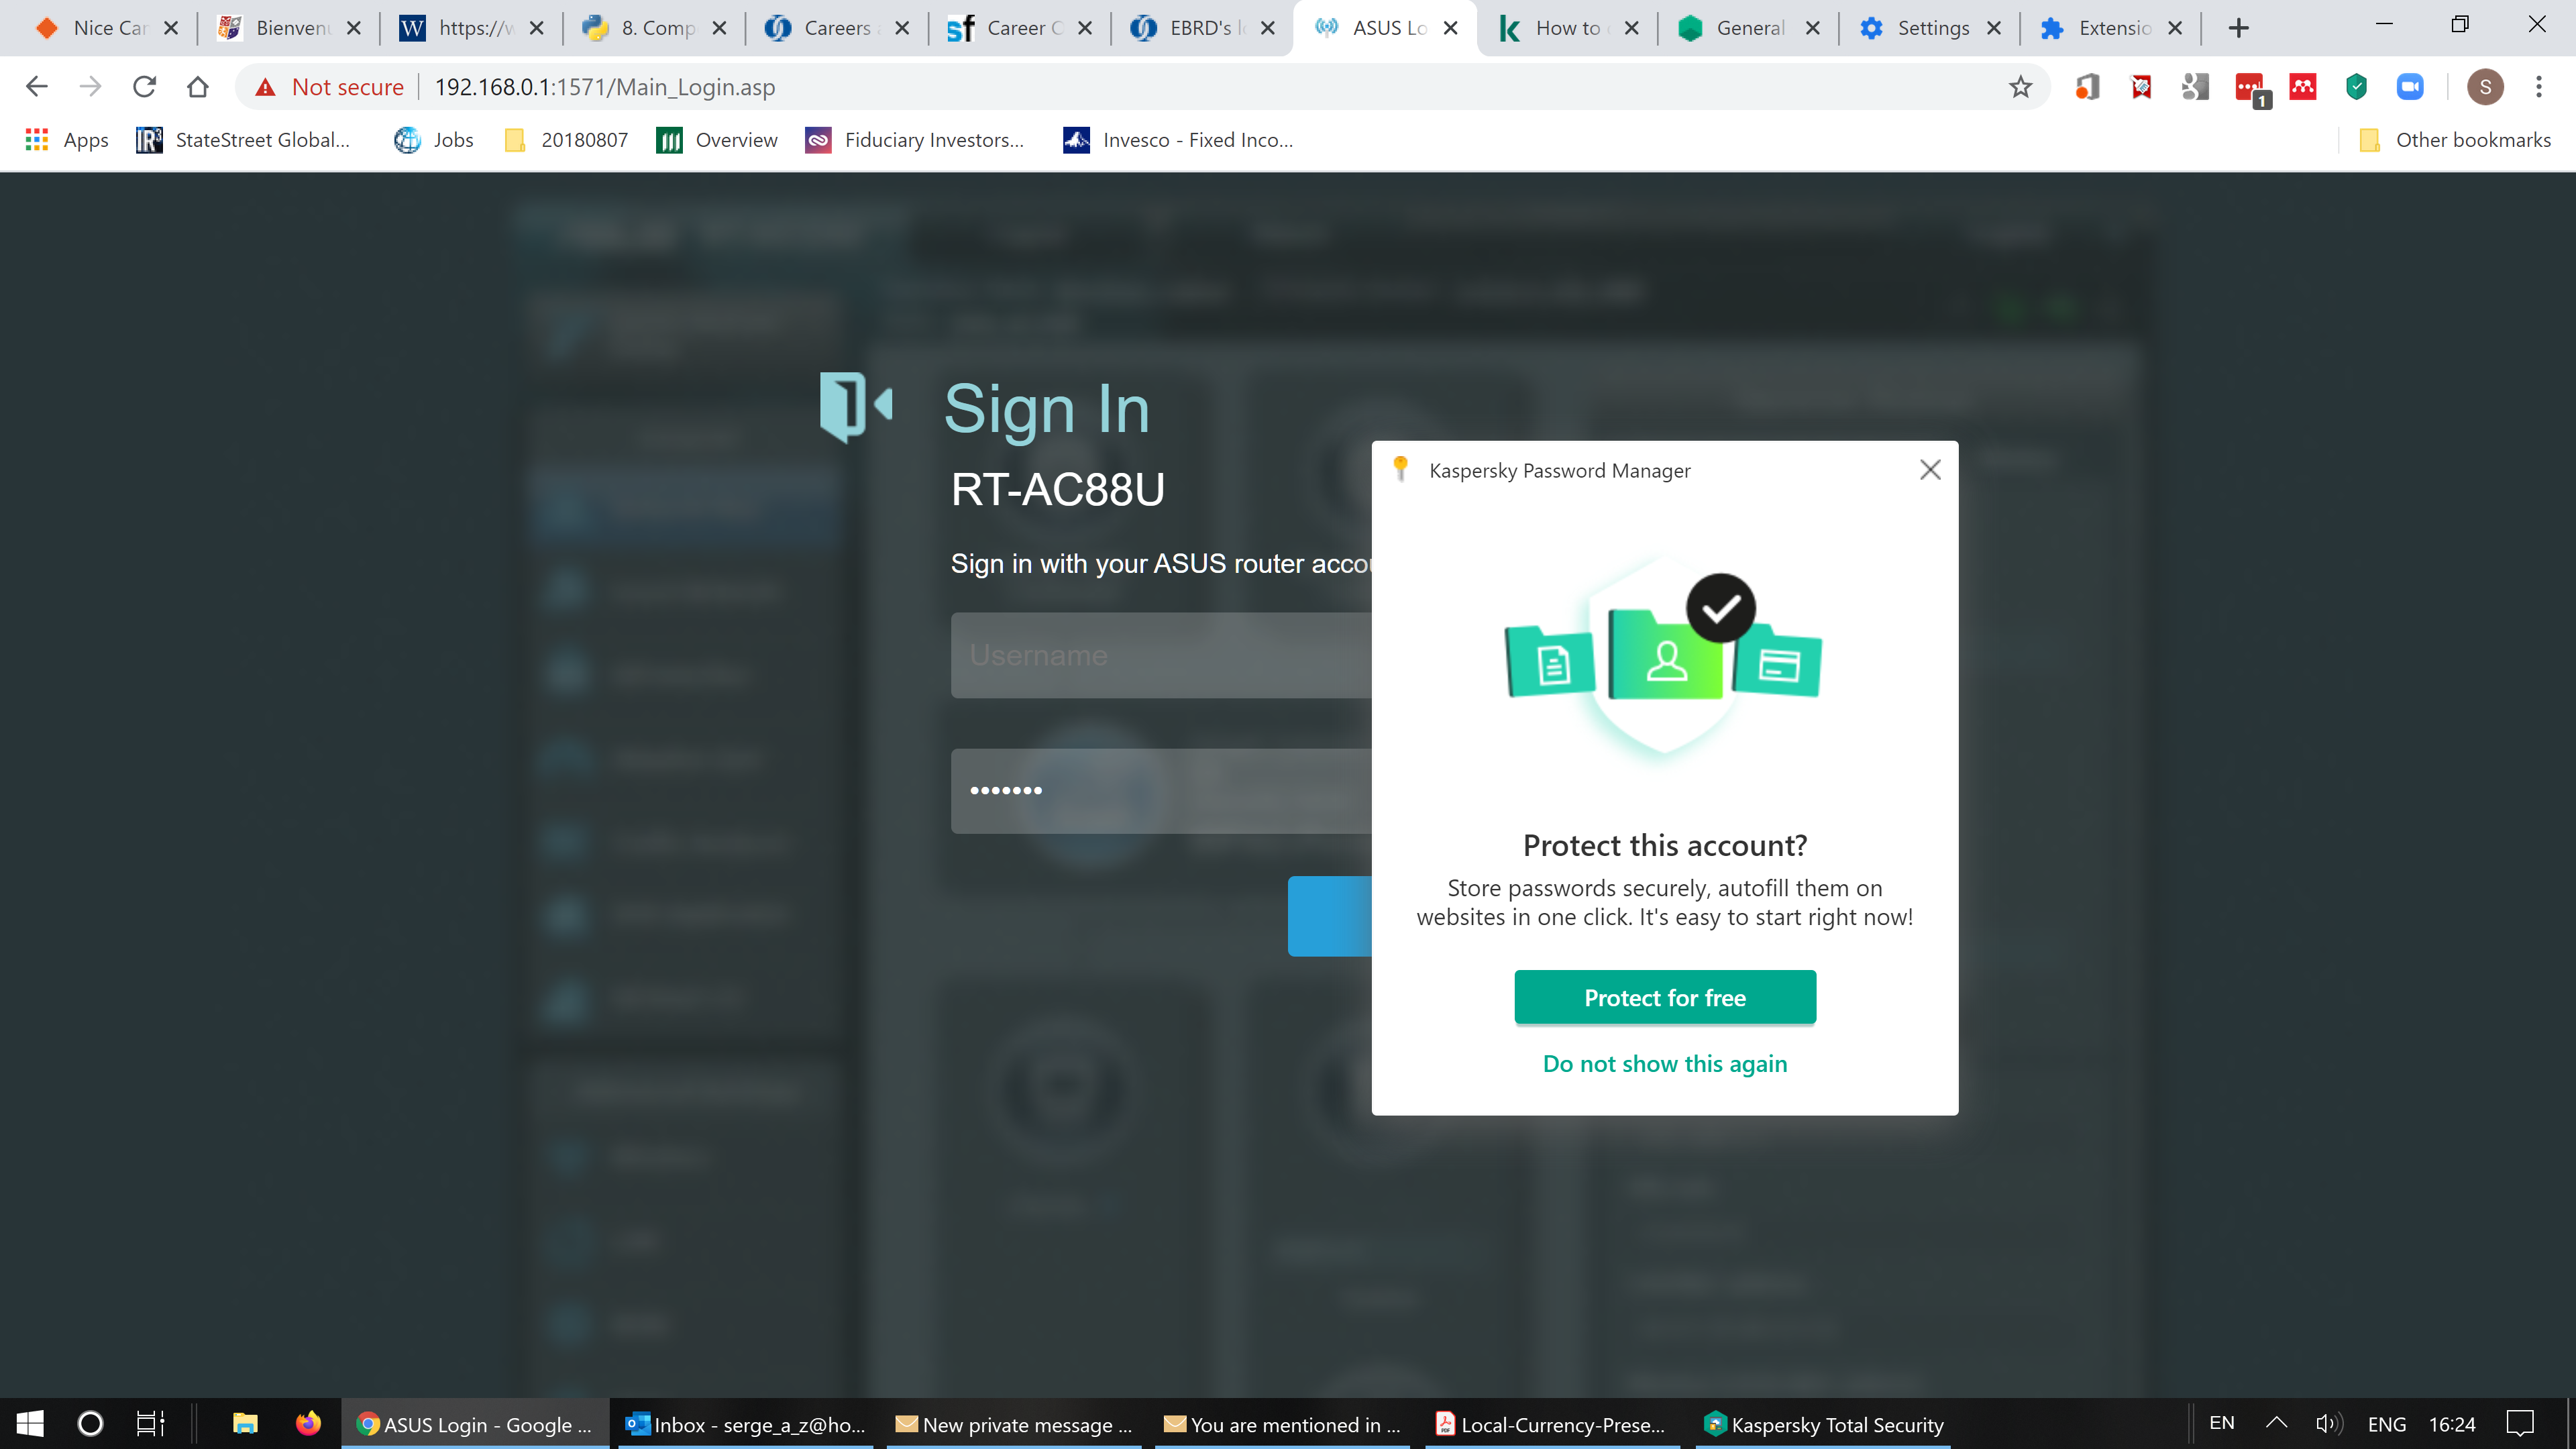Image resolution: width=2576 pixels, height=1449 pixels.
Task: Open a new browser tab
Action: [2238, 28]
